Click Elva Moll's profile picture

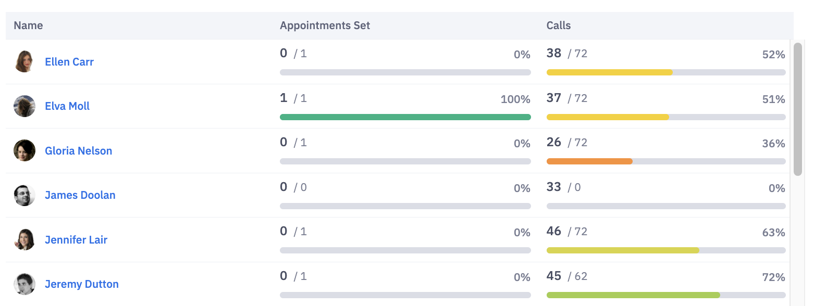[x=24, y=106]
